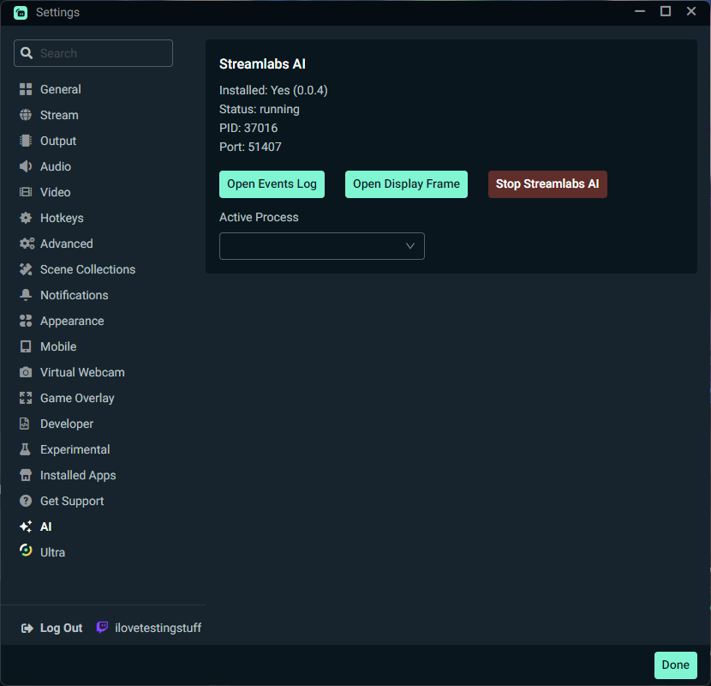The image size is (711, 686).
Task: Click the Notifications bell icon
Action: (x=26, y=295)
